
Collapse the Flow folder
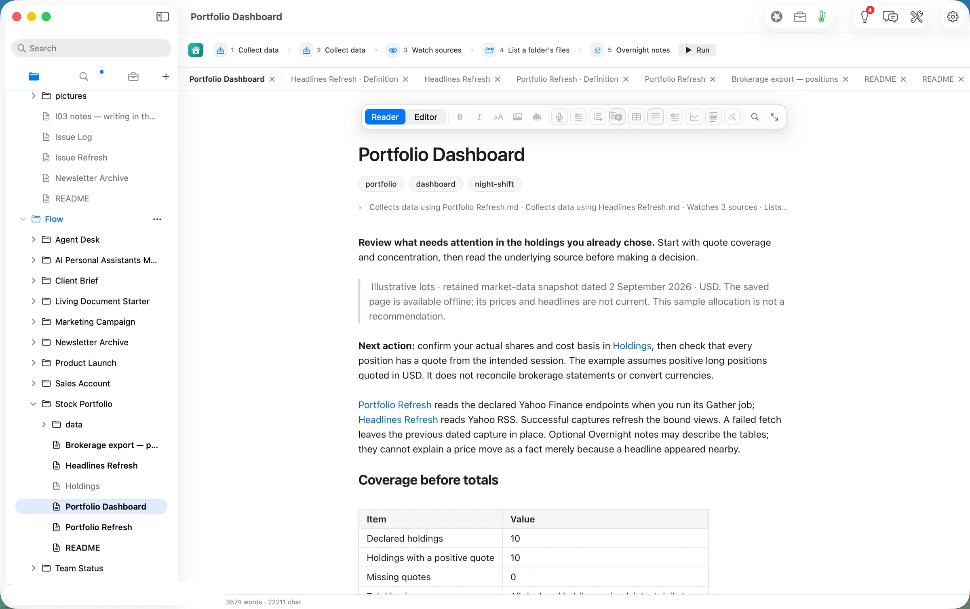coord(23,219)
